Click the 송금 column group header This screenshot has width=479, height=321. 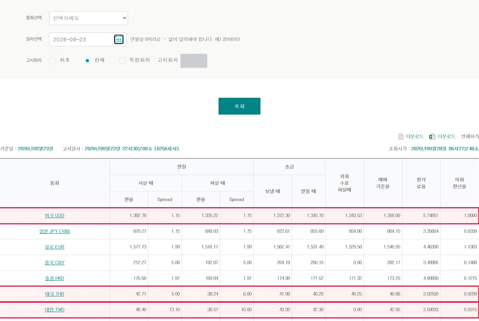289,167
